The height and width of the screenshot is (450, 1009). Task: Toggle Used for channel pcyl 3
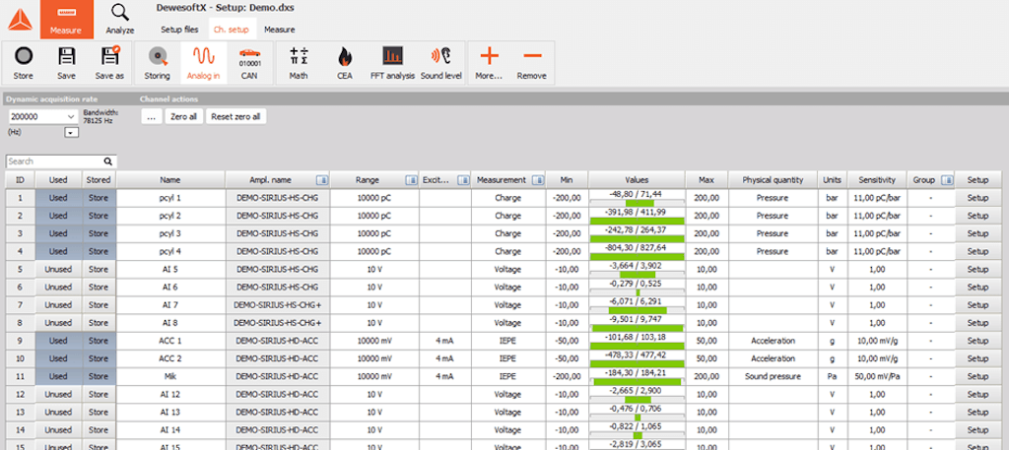point(58,233)
